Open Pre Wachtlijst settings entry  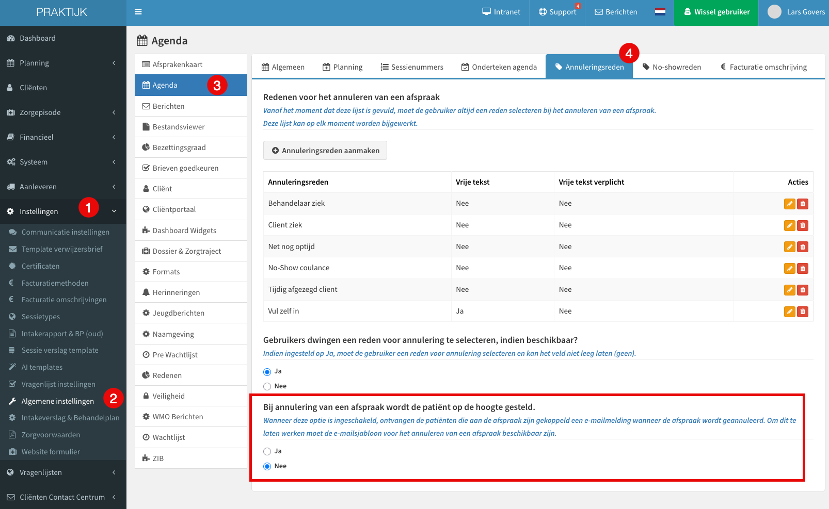click(x=191, y=355)
